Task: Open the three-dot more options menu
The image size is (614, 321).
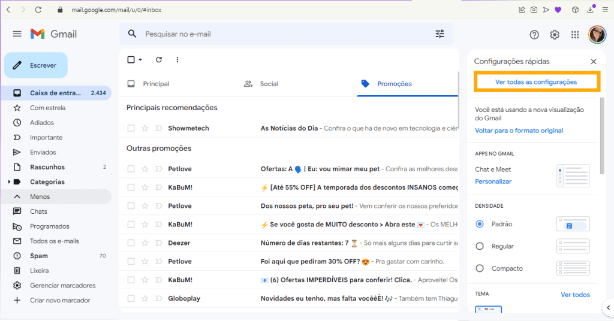Action: 177,59
